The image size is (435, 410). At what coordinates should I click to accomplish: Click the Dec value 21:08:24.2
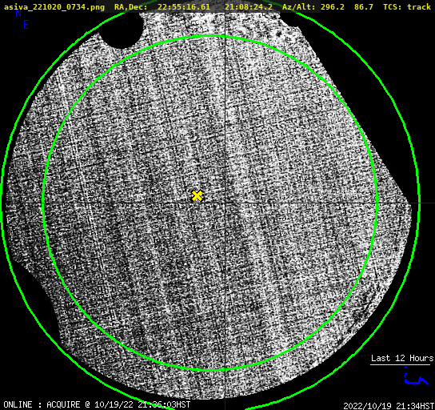(249, 6)
